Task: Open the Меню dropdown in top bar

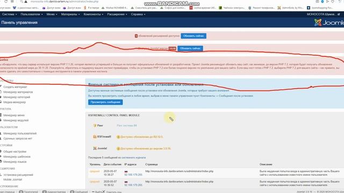Action: [52, 14]
